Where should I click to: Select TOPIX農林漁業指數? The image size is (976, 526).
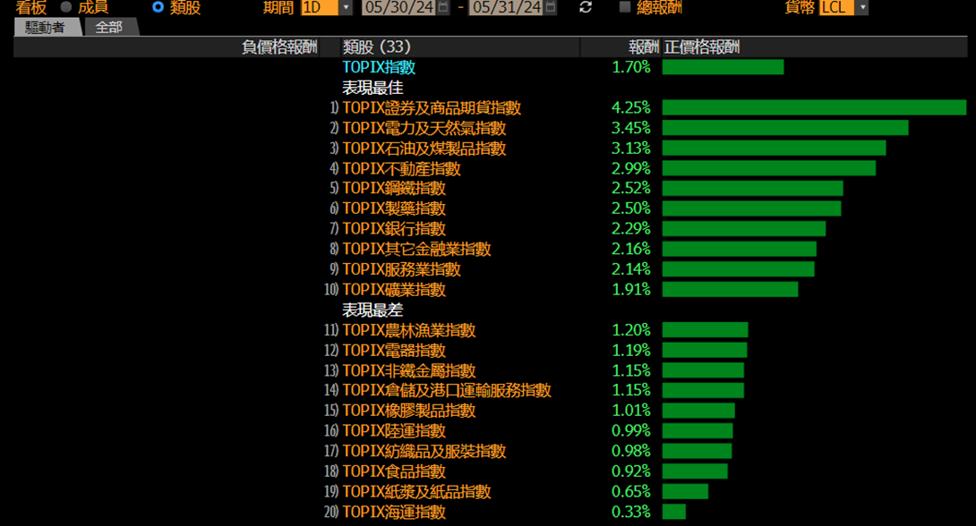(x=409, y=330)
